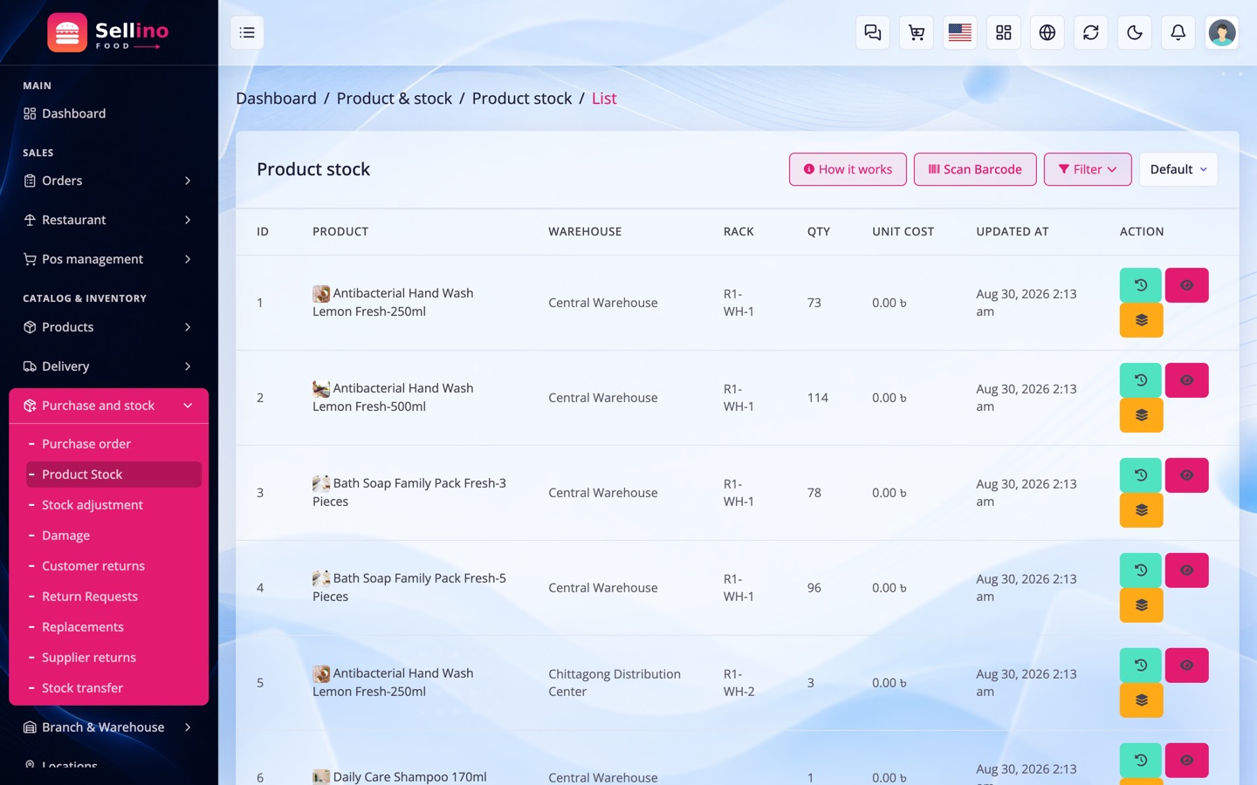This screenshot has width=1257, height=785.
Task: Click the orange layers button for ID 2
Action: (x=1141, y=415)
